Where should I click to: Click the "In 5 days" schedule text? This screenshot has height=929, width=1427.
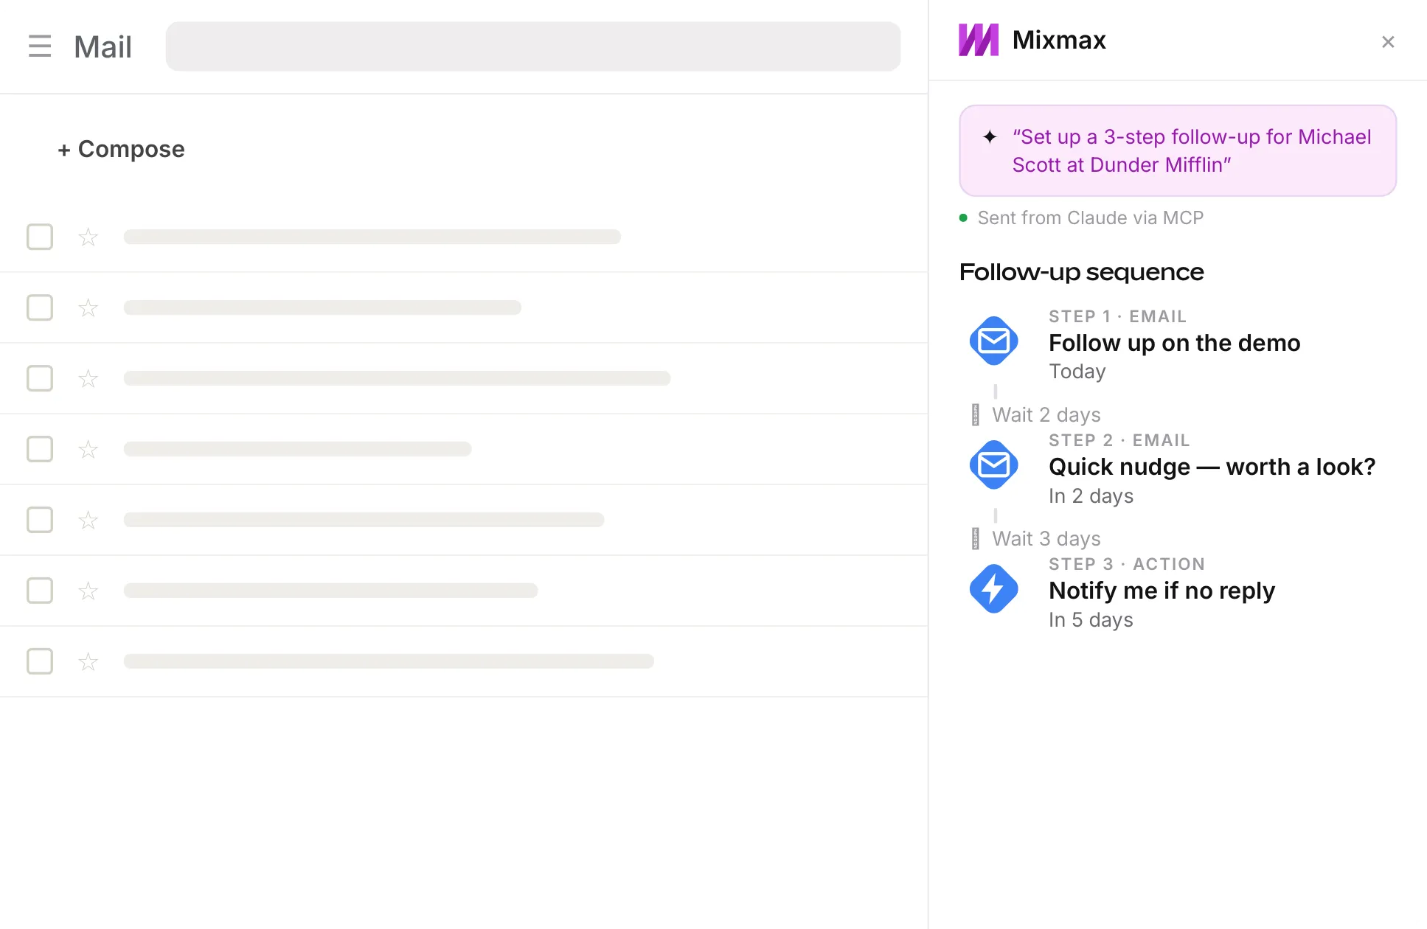tap(1091, 619)
